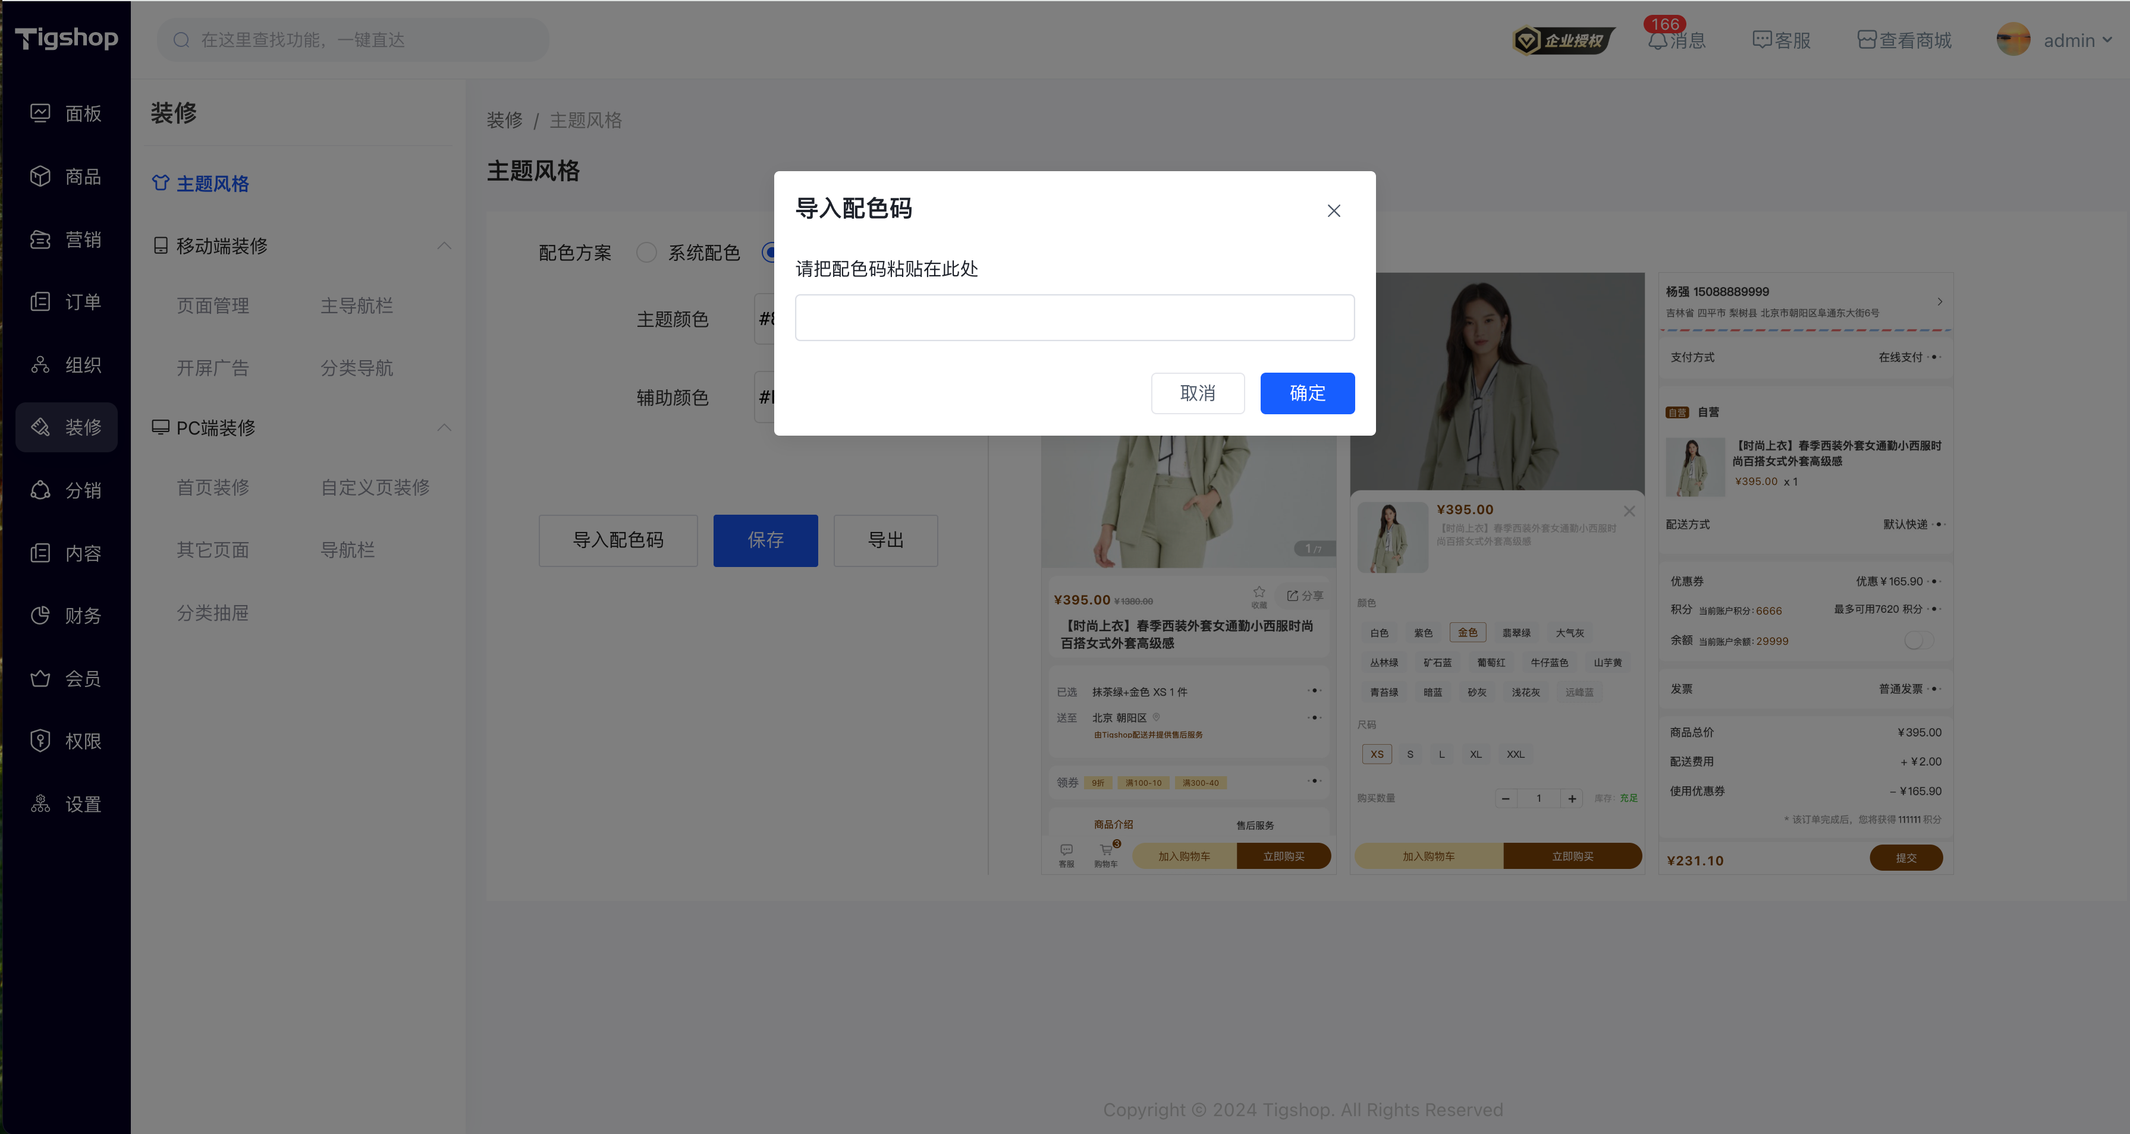2130x1134 pixels.
Task: Open the 面板 dashboard sidebar icon
Action: point(40,114)
